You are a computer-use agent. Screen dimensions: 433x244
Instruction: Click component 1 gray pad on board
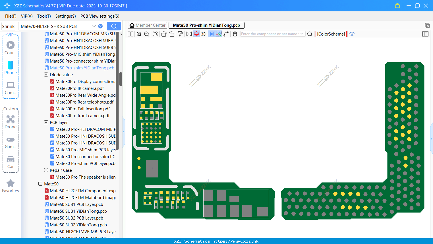pos(152,169)
